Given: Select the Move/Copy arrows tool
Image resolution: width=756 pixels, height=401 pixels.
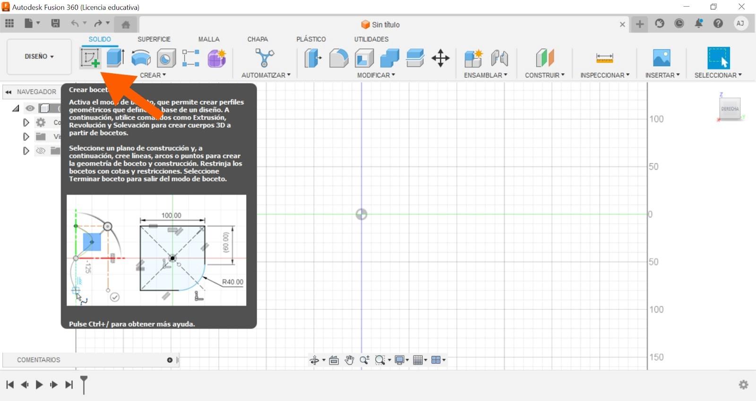Looking at the screenshot, I should point(440,58).
